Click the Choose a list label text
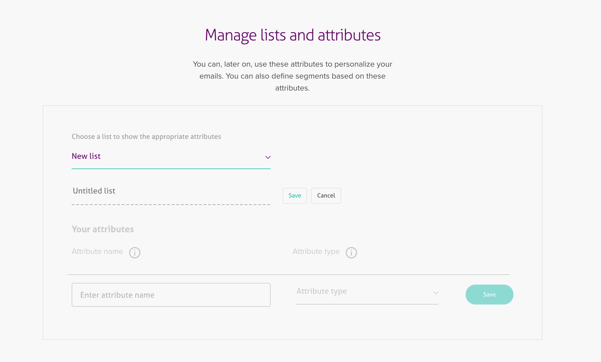Image resolution: width=601 pixels, height=362 pixels. pos(146,137)
